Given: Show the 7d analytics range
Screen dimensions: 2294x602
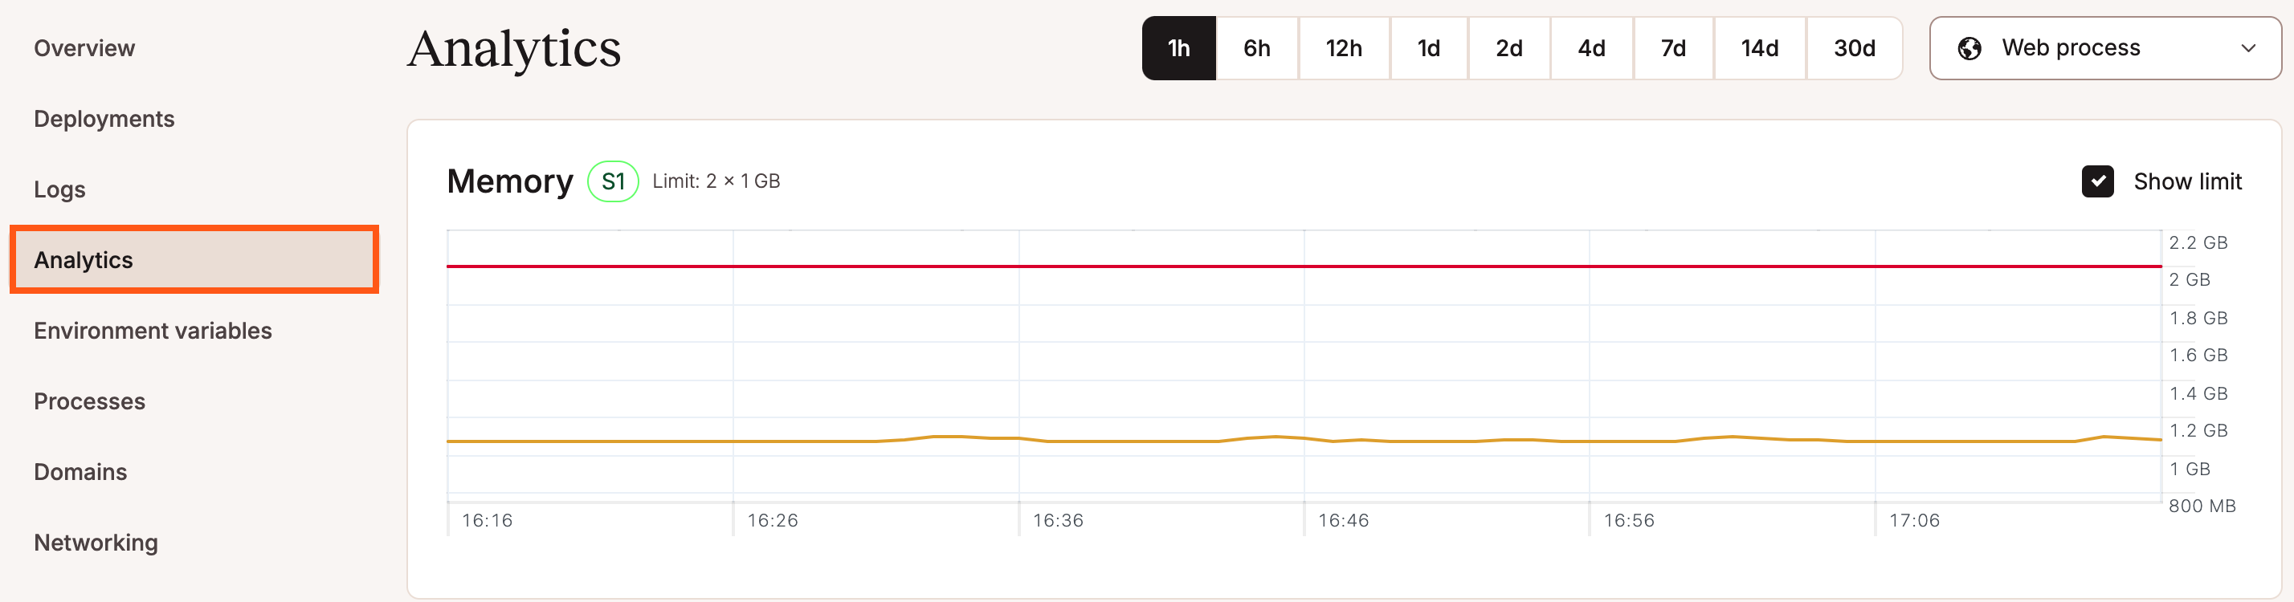Looking at the screenshot, I should click(1672, 48).
